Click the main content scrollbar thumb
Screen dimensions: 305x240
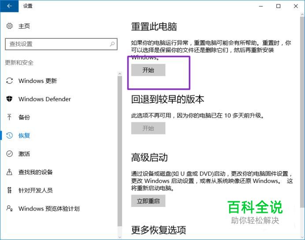point(302,112)
